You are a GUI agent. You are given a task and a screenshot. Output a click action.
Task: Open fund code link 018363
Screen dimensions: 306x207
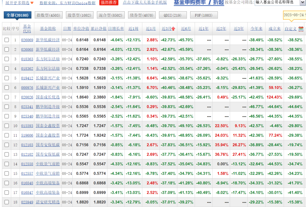(x=27, y=59)
